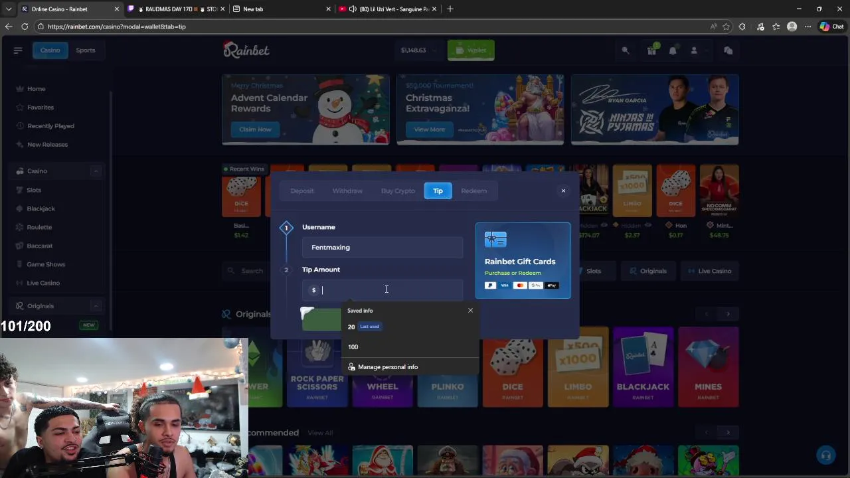Open the user profile icon in the header

(x=694, y=50)
